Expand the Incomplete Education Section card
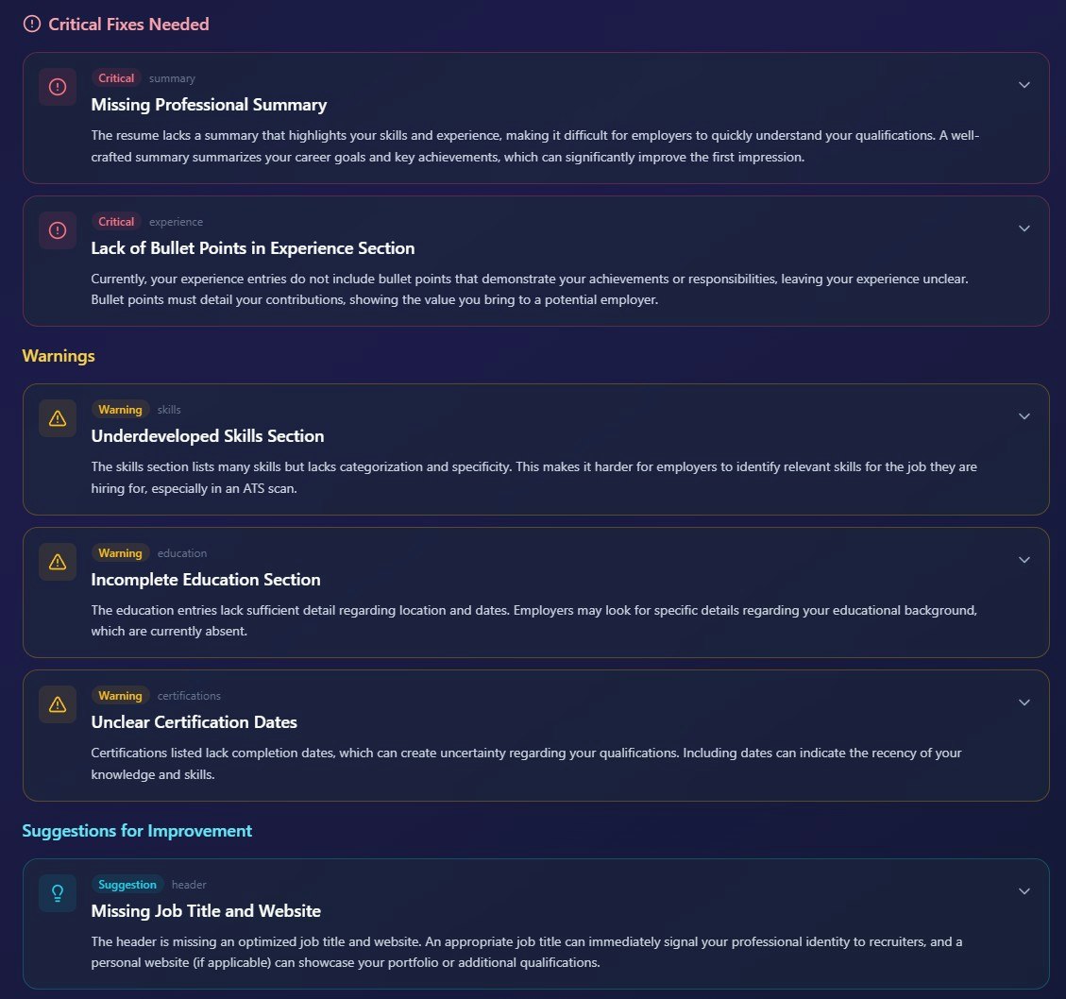The image size is (1066, 999). click(x=1024, y=559)
